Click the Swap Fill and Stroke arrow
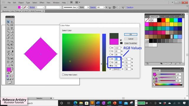189x106 pixels. click(12, 68)
